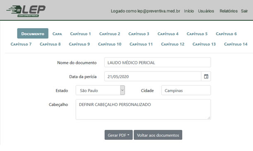
Task: Click the Estado label
Action: point(62,90)
